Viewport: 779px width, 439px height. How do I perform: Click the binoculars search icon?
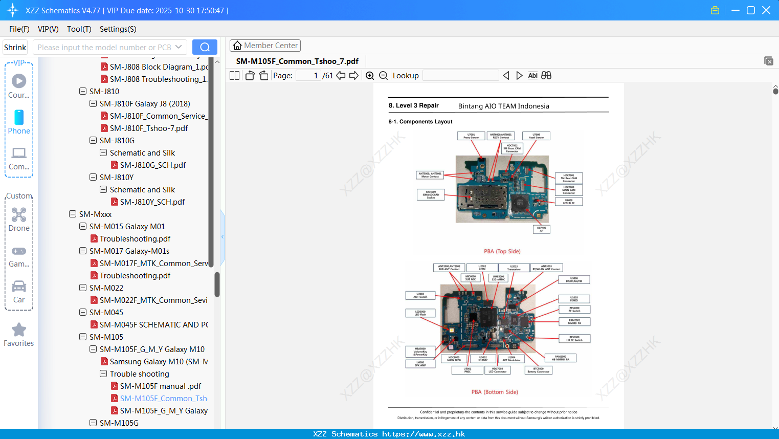[x=546, y=75]
